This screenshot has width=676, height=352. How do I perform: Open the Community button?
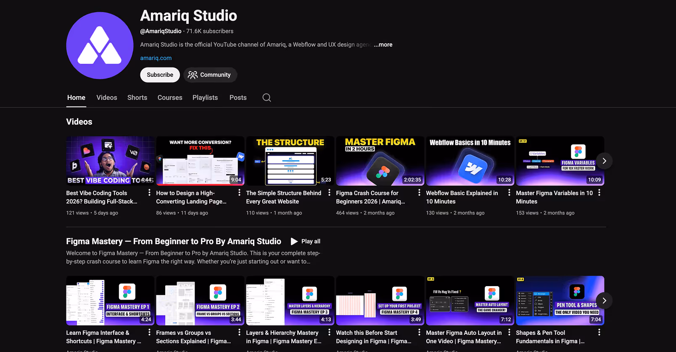click(210, 75)
